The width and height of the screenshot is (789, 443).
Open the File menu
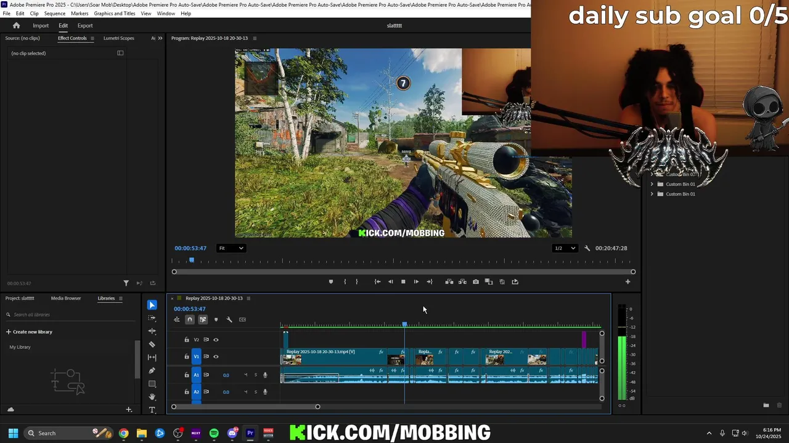pos(7,14)
